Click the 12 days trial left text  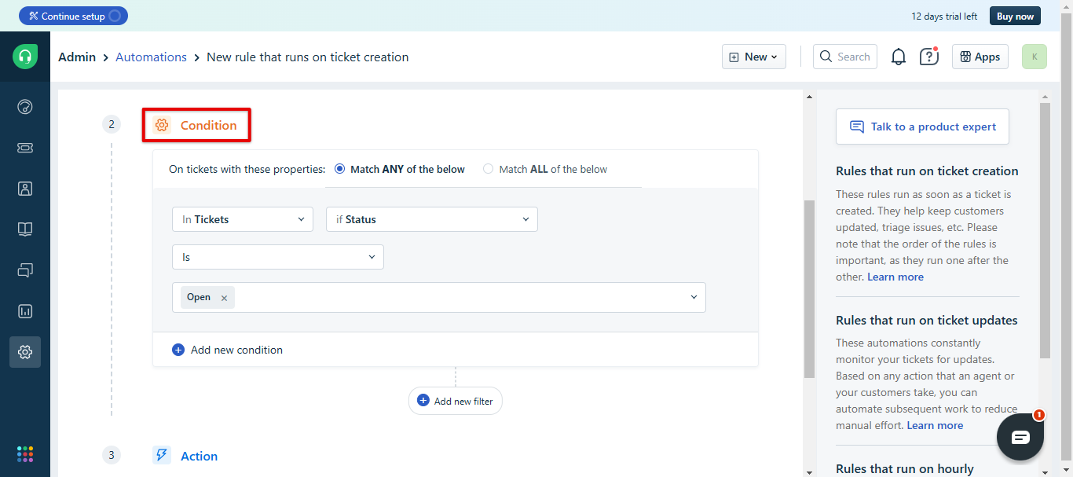(x=944, y=16)
